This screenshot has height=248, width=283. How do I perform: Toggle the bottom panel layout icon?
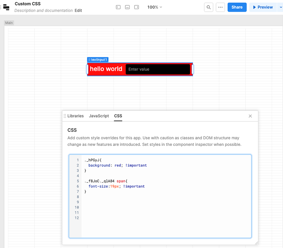(x=127, y=7)
